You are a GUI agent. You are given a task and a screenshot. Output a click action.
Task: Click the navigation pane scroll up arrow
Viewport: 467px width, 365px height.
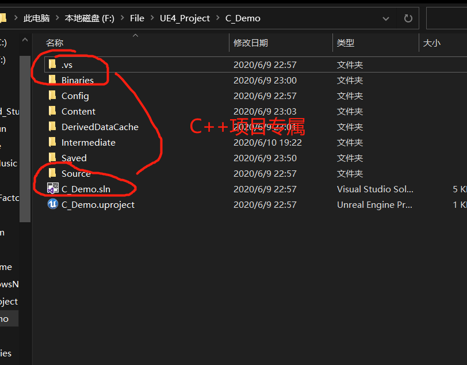point(25,40)
